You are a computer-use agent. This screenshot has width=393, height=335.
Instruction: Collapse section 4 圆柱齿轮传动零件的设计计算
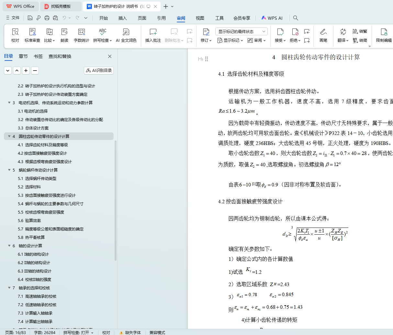[9, 136]
